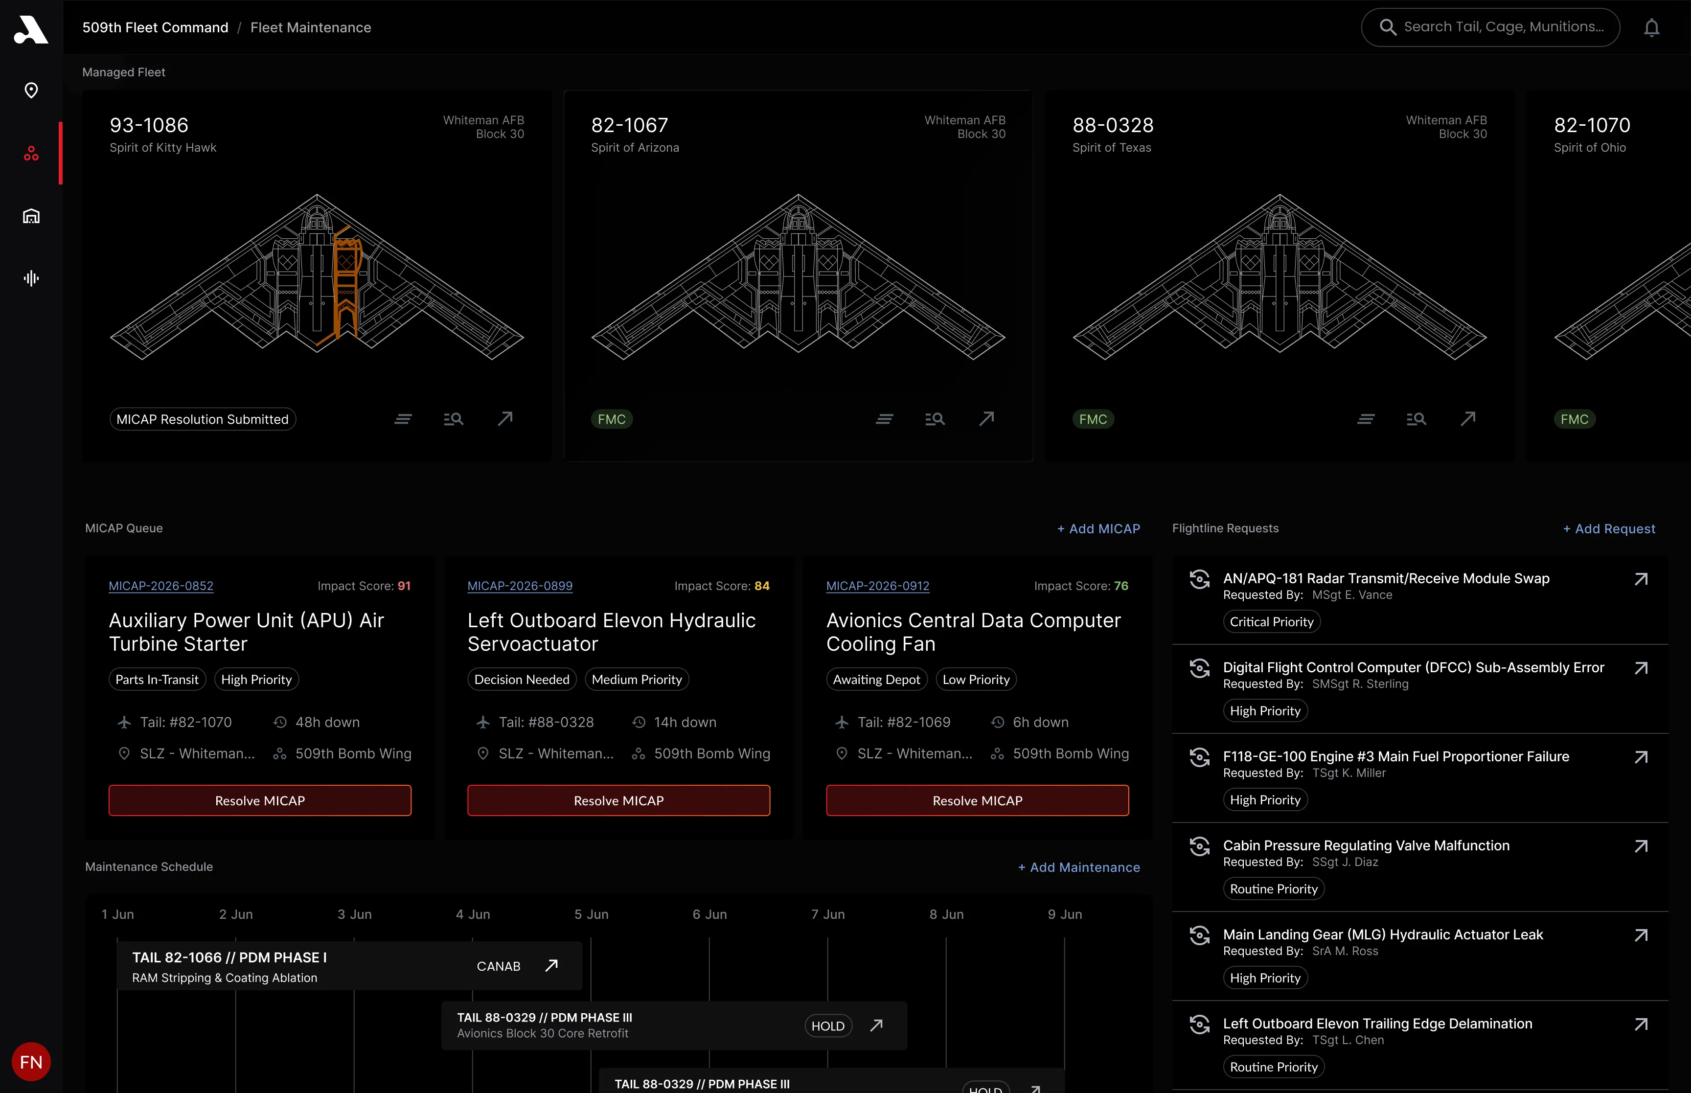
Task: Click the CANAB label on 82-1066 schedule
Action: (498, 966)
